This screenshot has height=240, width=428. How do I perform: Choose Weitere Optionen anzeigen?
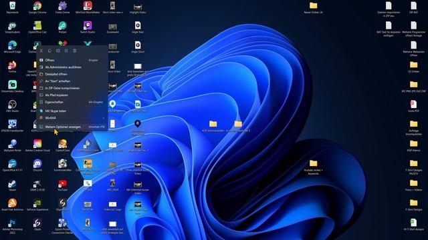[x=72, y=127]
